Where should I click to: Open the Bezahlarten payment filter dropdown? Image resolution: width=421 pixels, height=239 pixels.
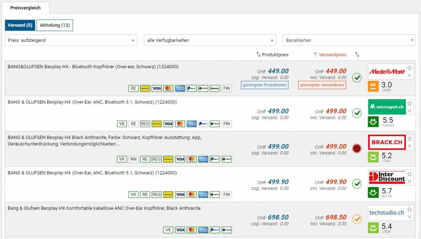click(x=349, y=40)
